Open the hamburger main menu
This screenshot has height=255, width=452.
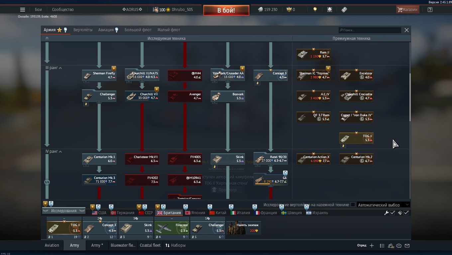(22, 10)
